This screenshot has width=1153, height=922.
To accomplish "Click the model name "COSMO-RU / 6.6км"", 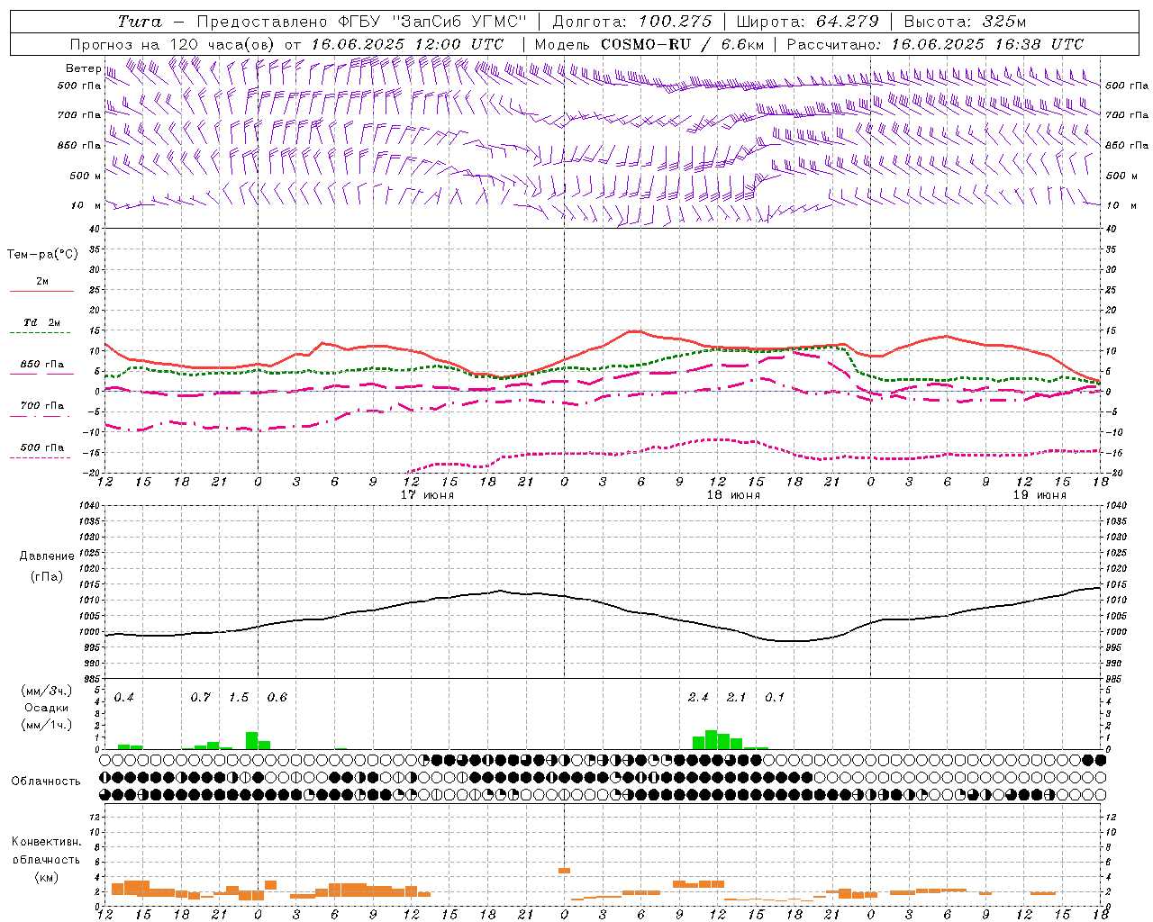I will pos(683,44).
